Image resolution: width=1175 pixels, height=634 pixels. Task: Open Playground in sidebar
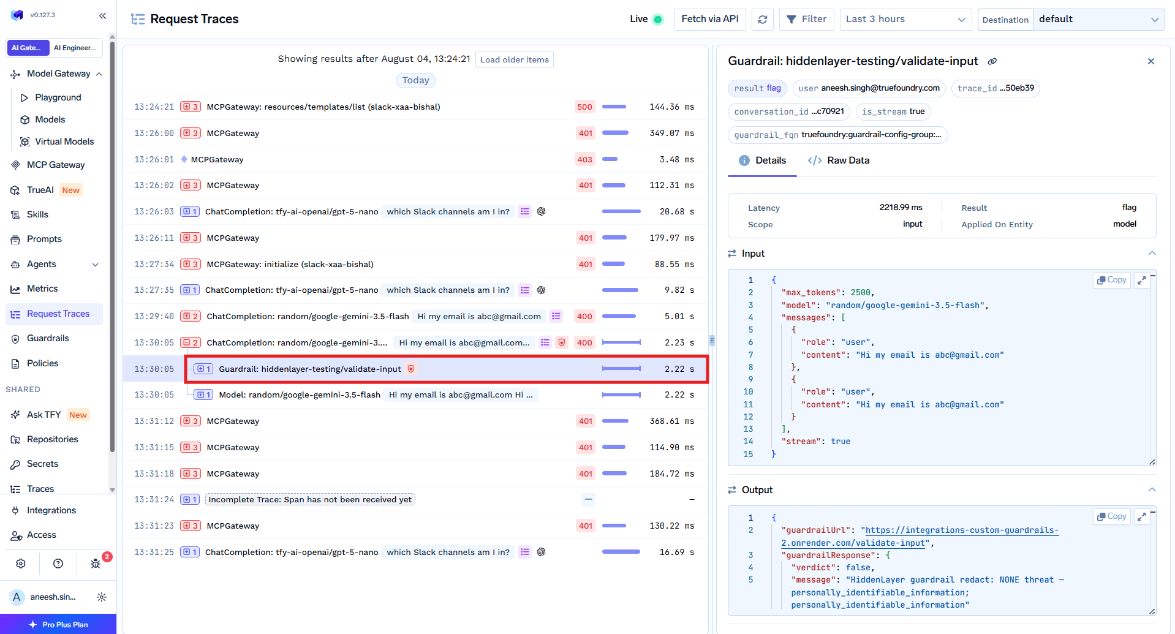pyautogui.click(x=58, y=97)
